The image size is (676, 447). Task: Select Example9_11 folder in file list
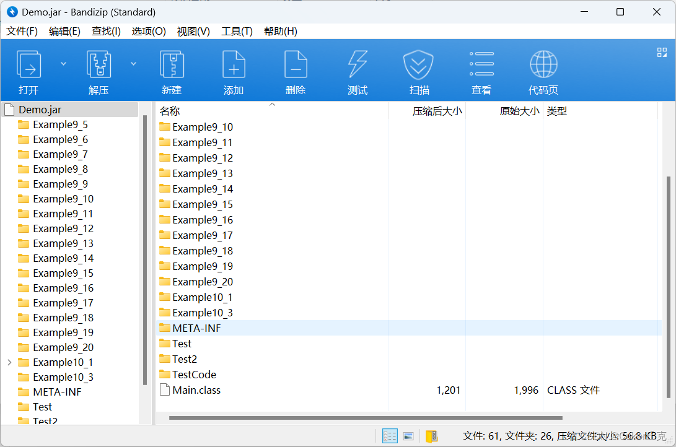203,142
